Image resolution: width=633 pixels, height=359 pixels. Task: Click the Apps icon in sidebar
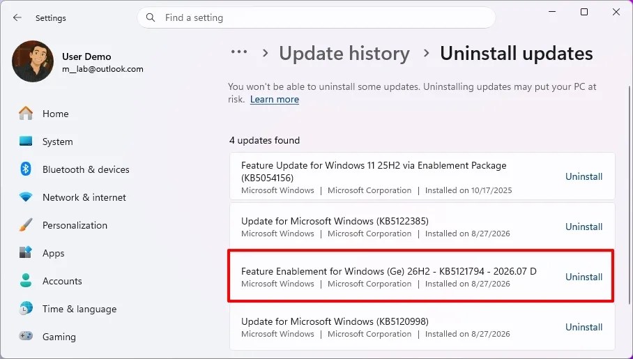26,253
